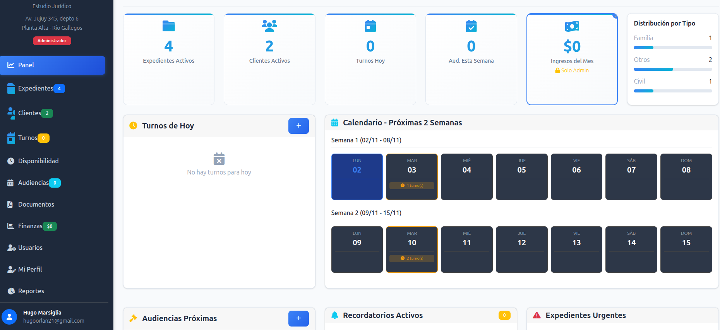Navigate to Finanzas in the sidebar
The height and width of the screenshot is (330, 720).
coord(30,226)
